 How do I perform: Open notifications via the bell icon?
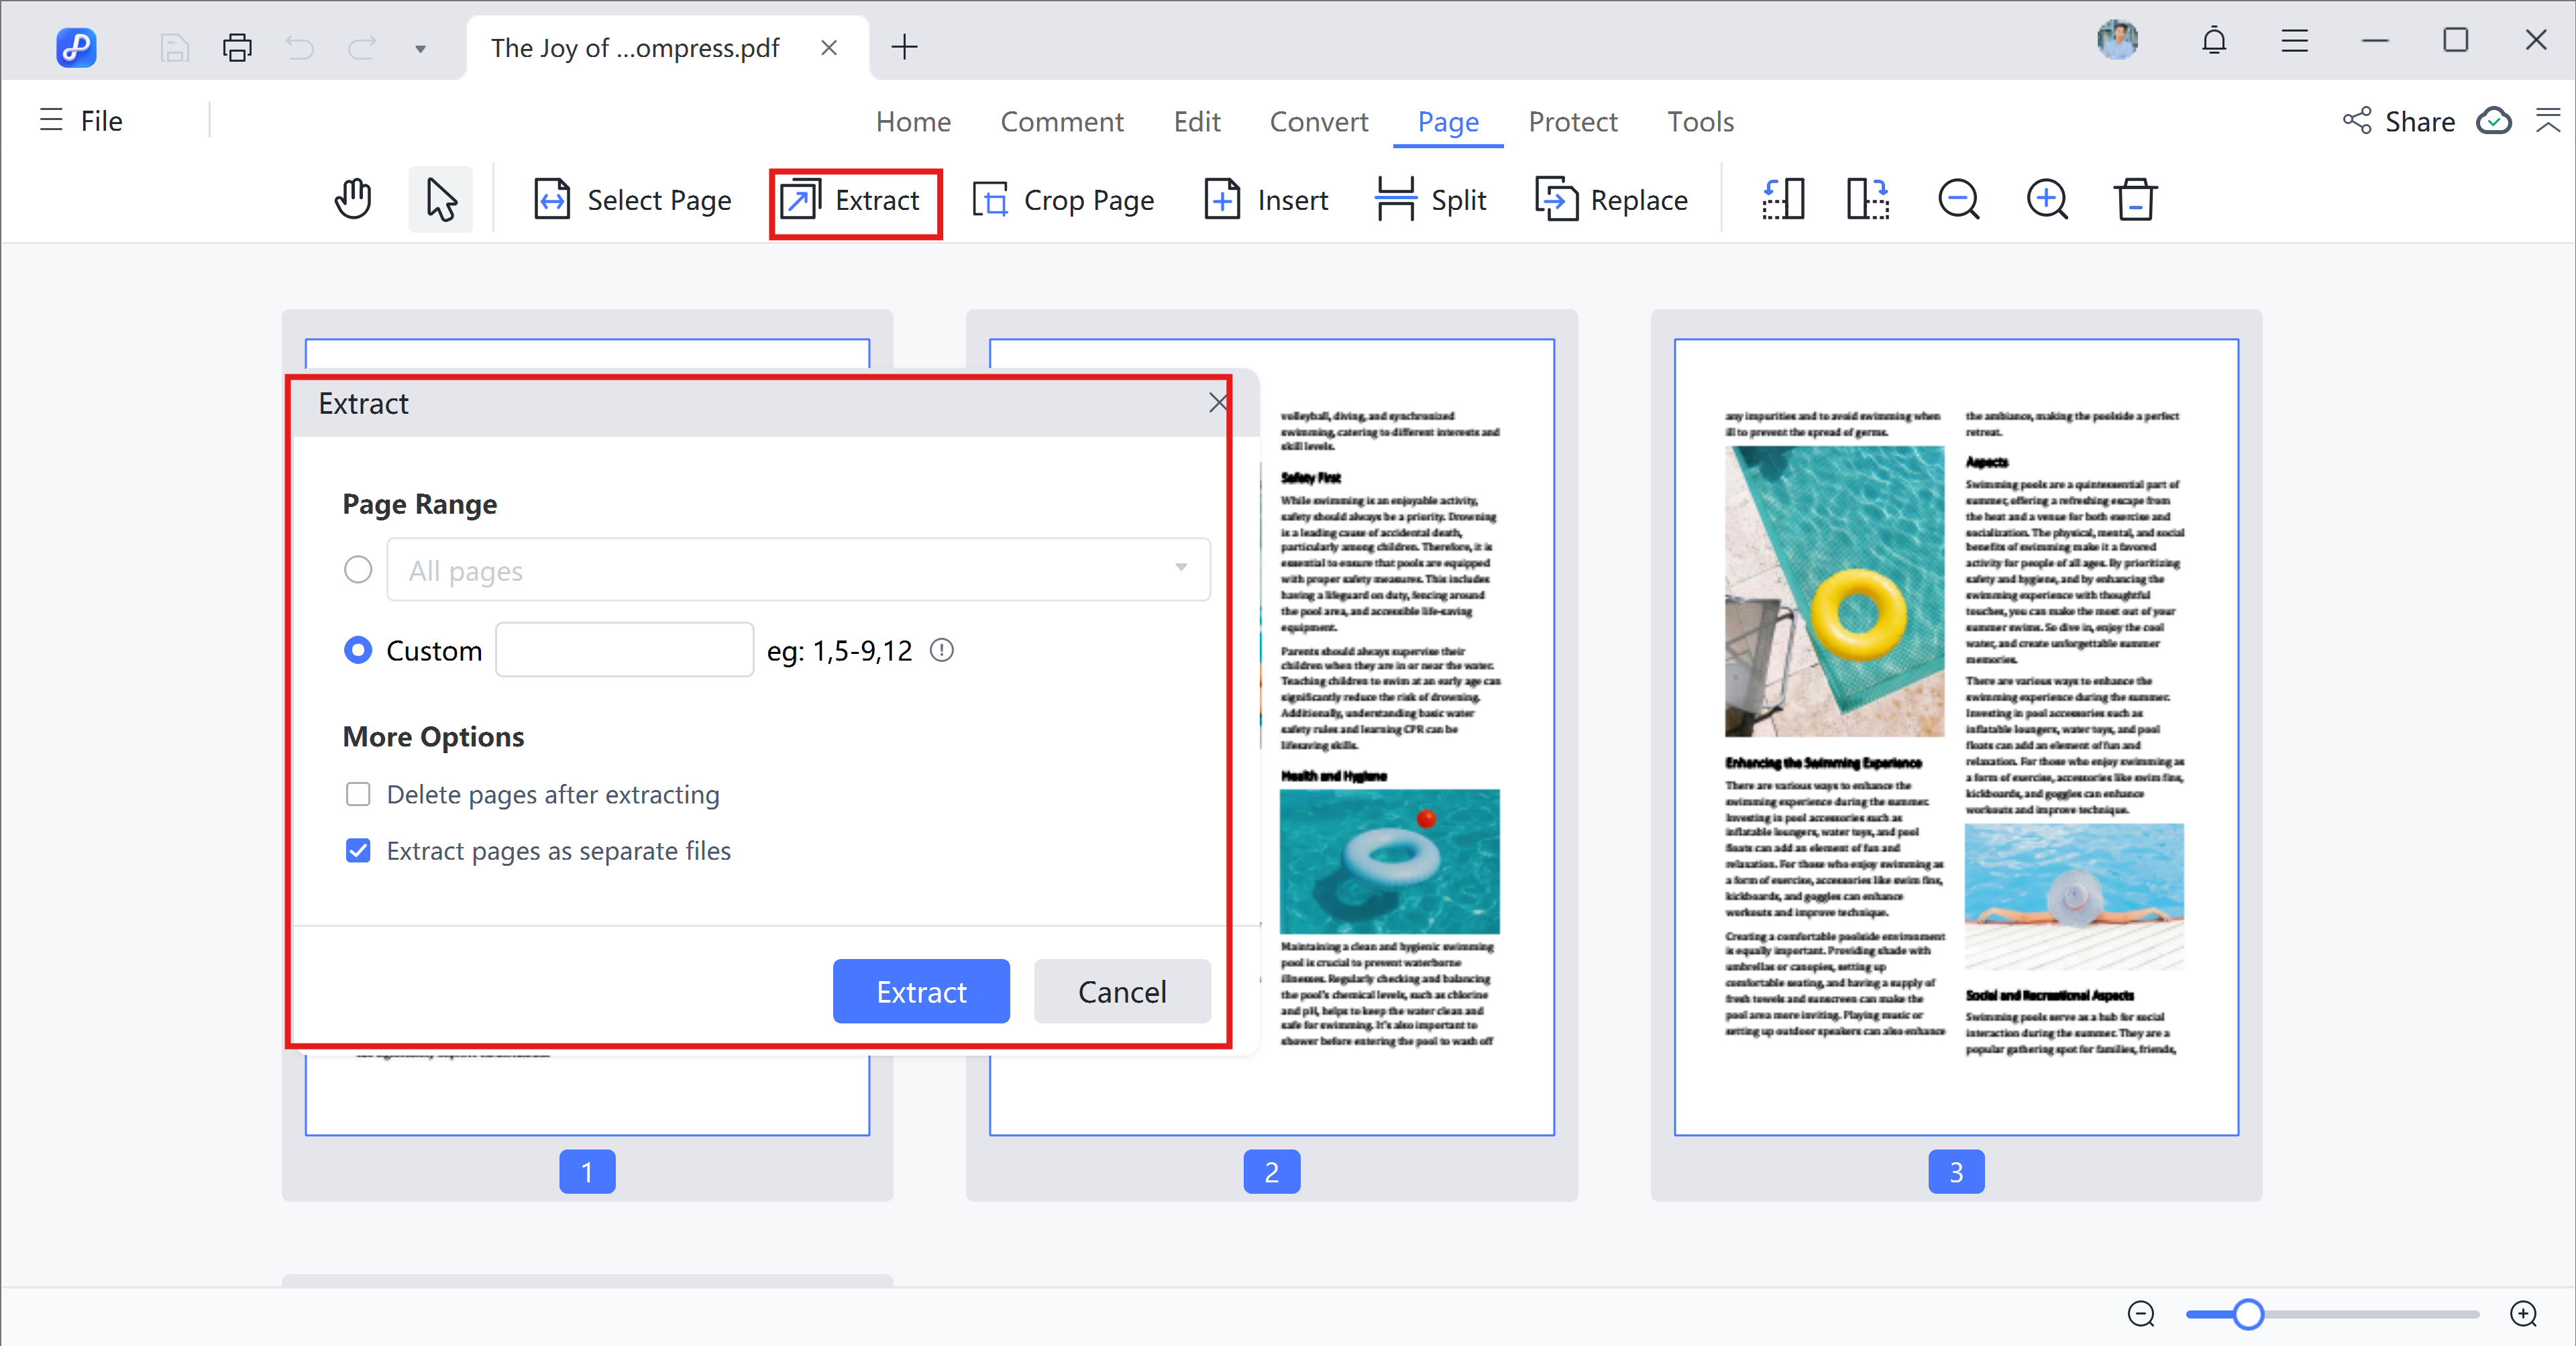pyautogui.click(x=2213, y=41)
